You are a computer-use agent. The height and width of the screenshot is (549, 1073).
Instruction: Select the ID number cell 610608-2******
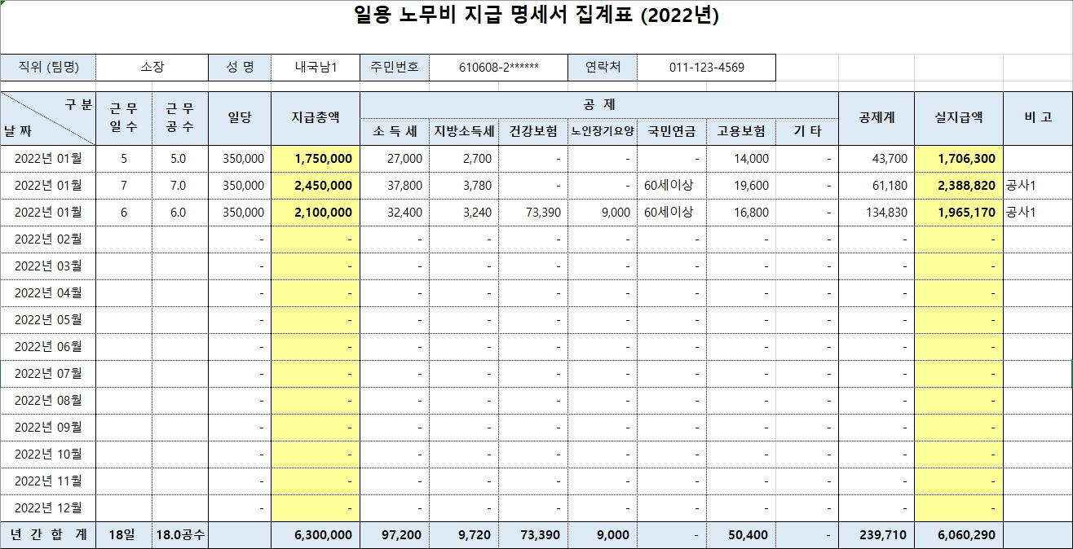498,68
